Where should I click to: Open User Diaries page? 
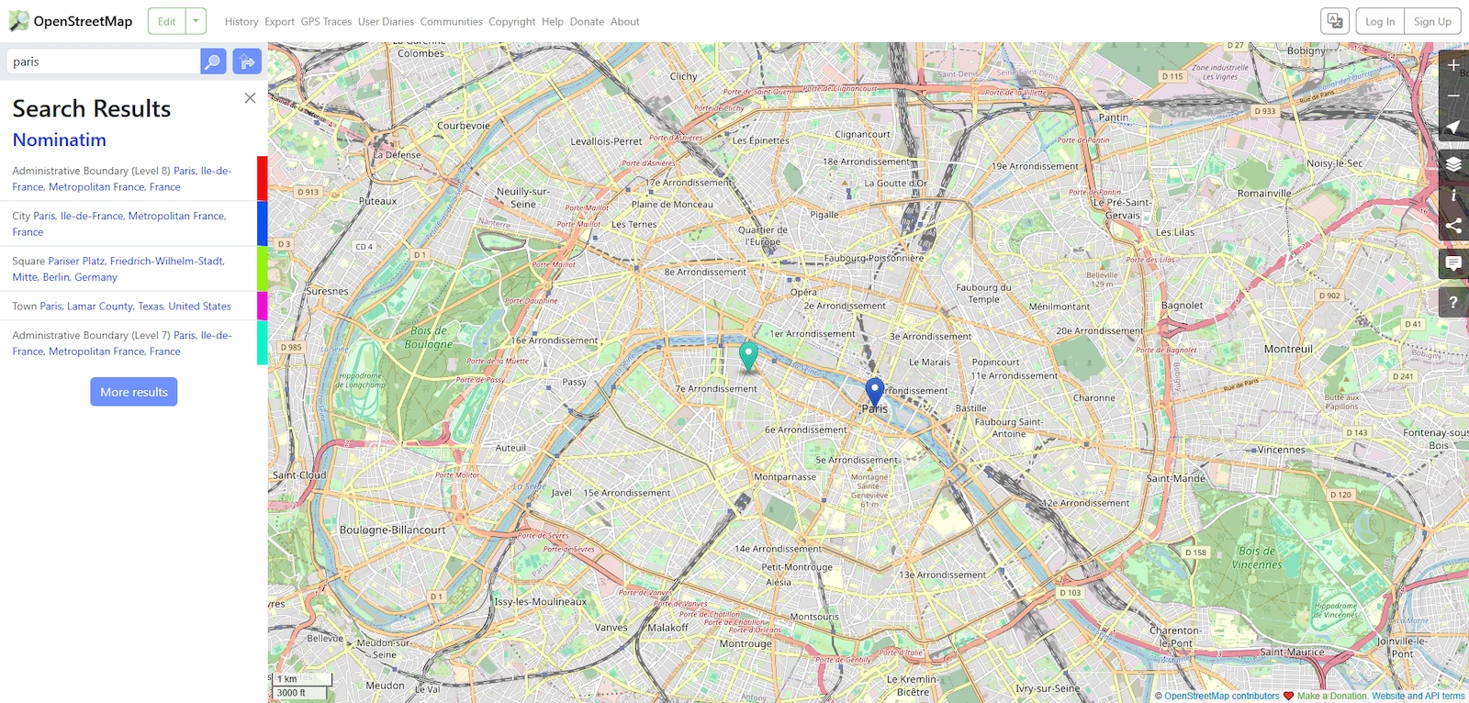(386, 21)
